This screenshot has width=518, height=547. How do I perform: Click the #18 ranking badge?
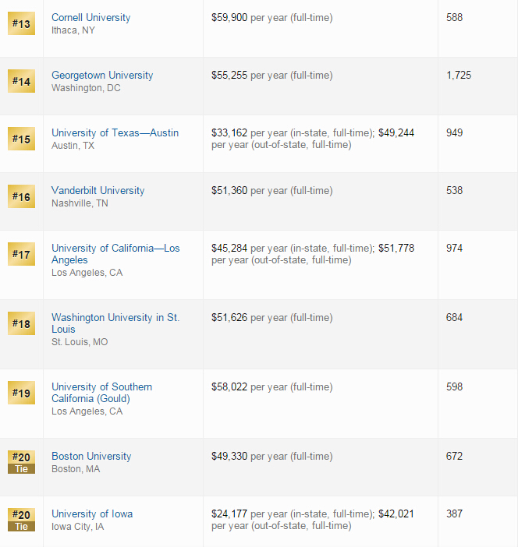[x=21, y=323]
